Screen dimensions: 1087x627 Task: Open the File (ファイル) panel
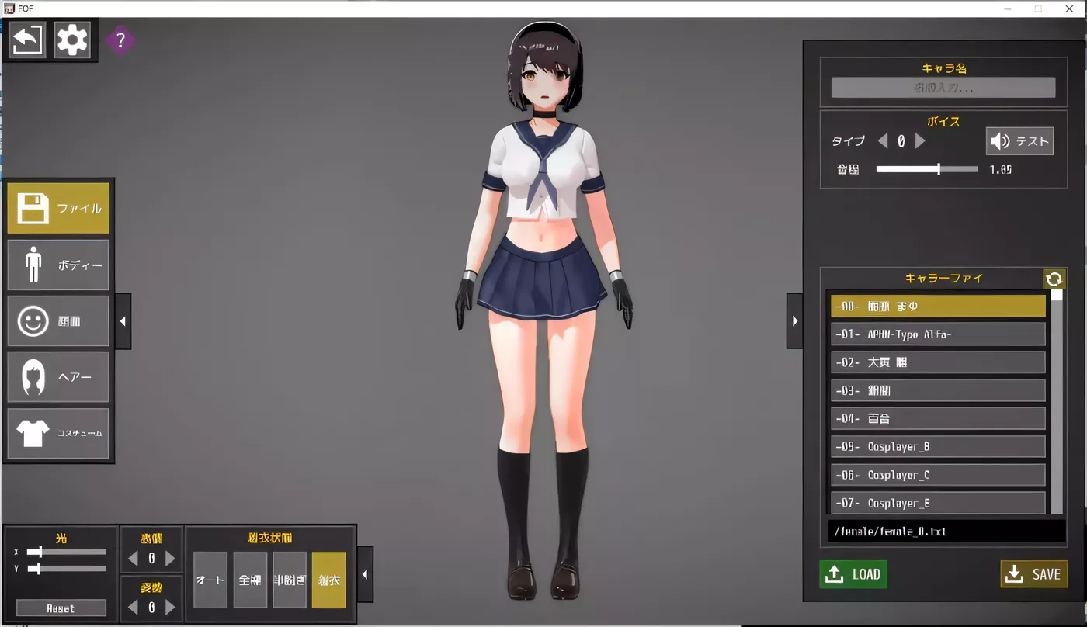pyautogui.click(x=58, y=207)
